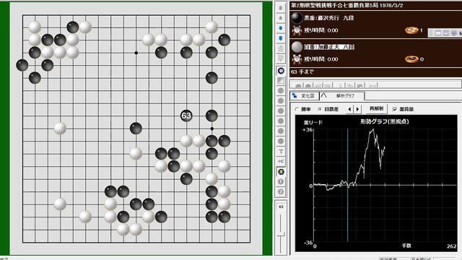Click the right arrow beside 目数差

click(x=358, y=109)
